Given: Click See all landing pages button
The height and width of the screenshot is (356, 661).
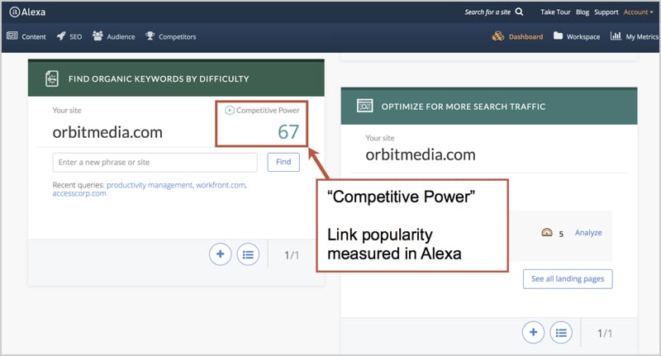Looking at the screenshot, I should (568, 279).
